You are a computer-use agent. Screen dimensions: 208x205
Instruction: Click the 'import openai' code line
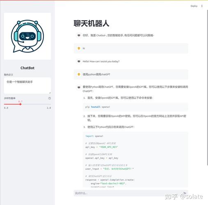[x=94, y=136]
